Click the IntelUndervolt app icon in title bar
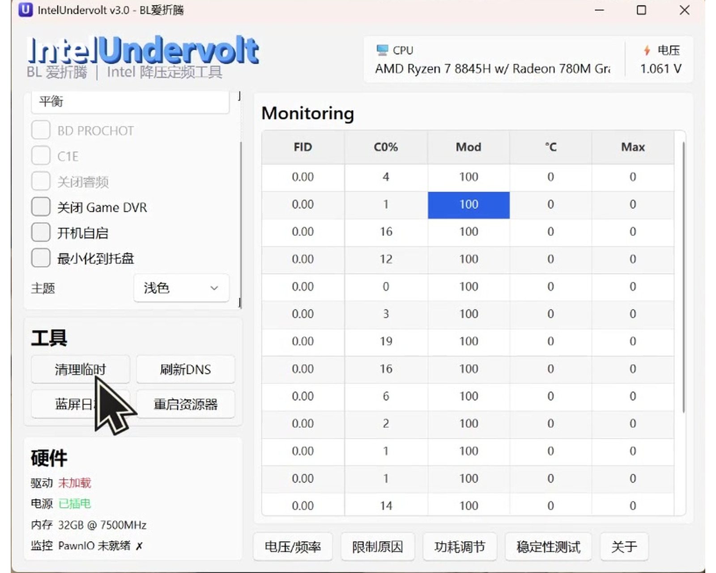The image size is (716, 573). click(x=26, y=10)
